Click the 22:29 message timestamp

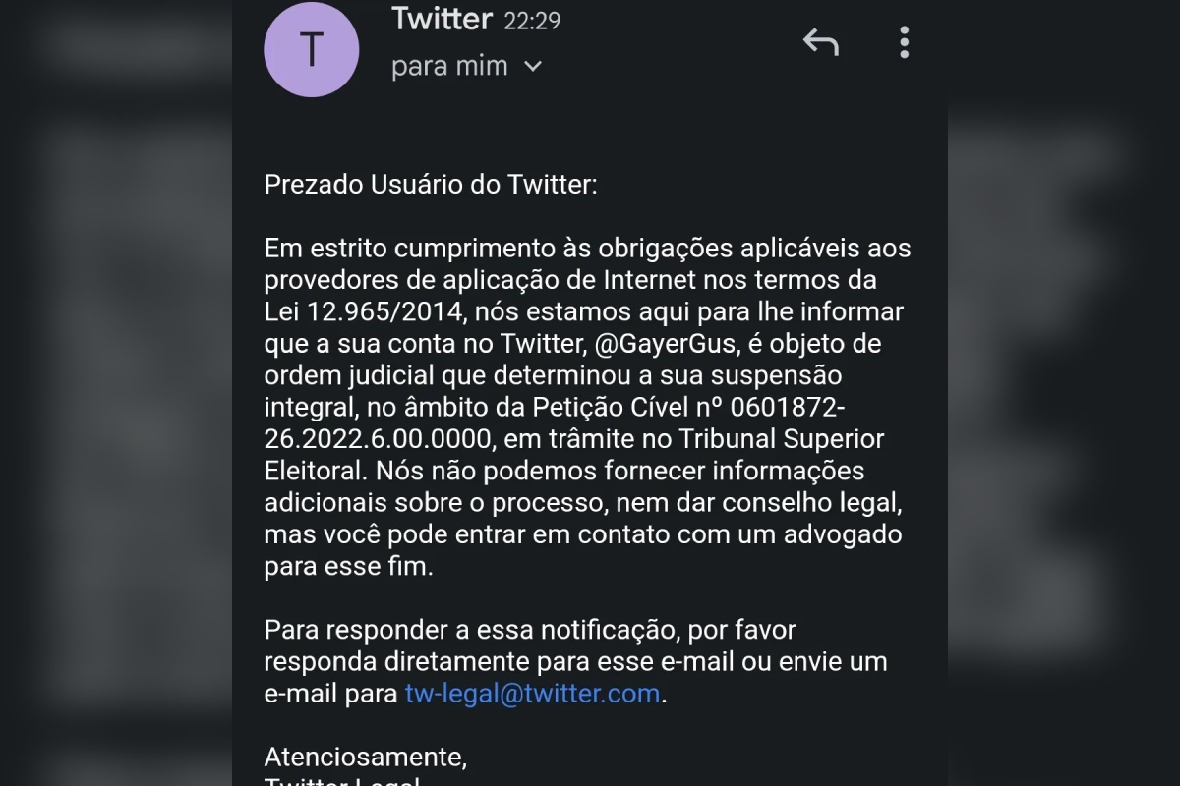click(x=532, y=21)
